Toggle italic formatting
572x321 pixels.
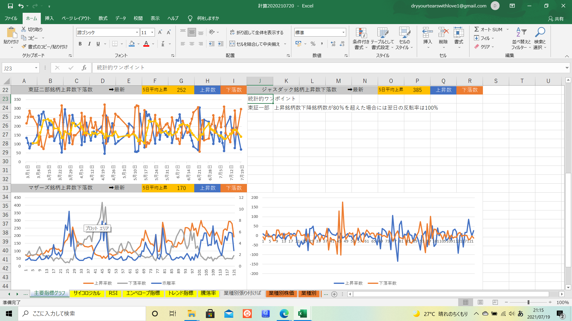(x=89, y=44)
